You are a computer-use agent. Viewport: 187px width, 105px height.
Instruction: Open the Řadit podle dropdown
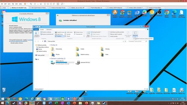pyautogui.click(x=88, y=34)
